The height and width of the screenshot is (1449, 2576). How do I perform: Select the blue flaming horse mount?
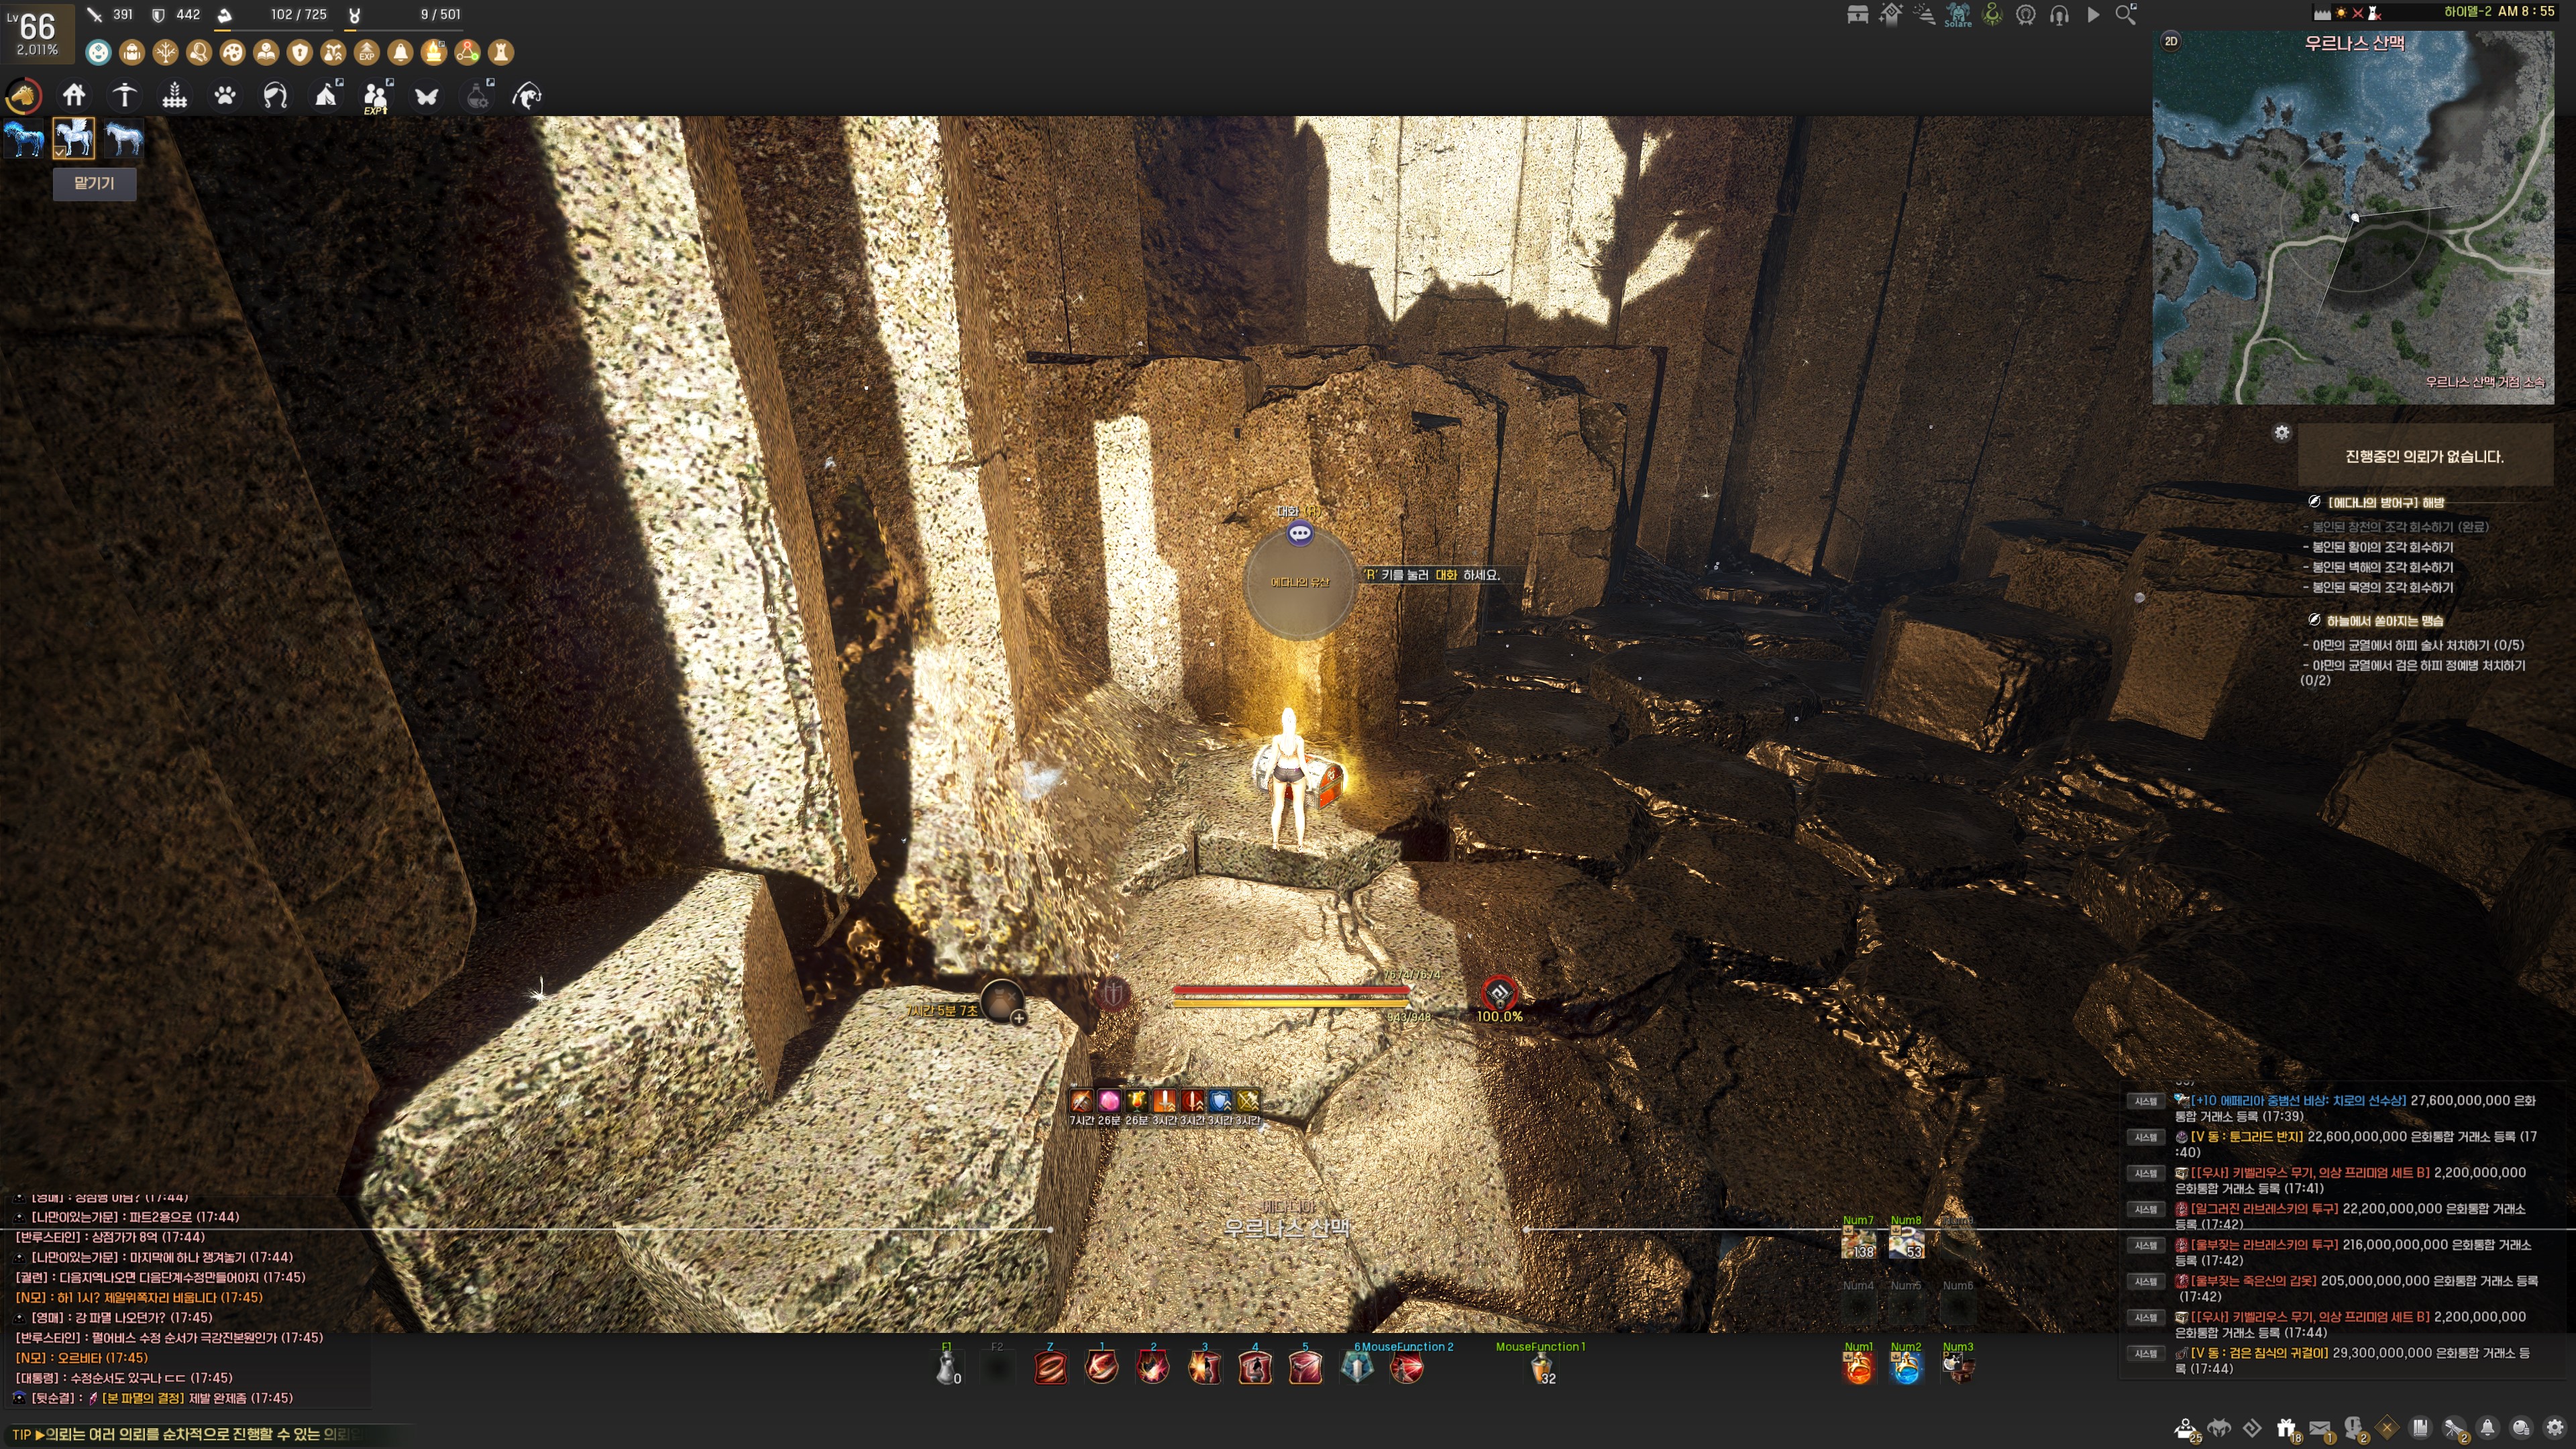click(24, 138)
